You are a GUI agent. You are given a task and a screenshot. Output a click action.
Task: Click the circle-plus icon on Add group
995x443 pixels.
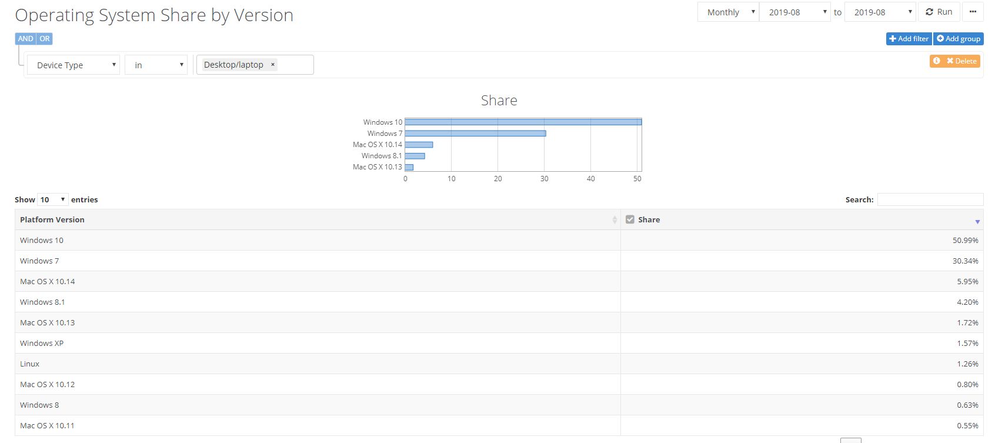(x=940, y=39)
